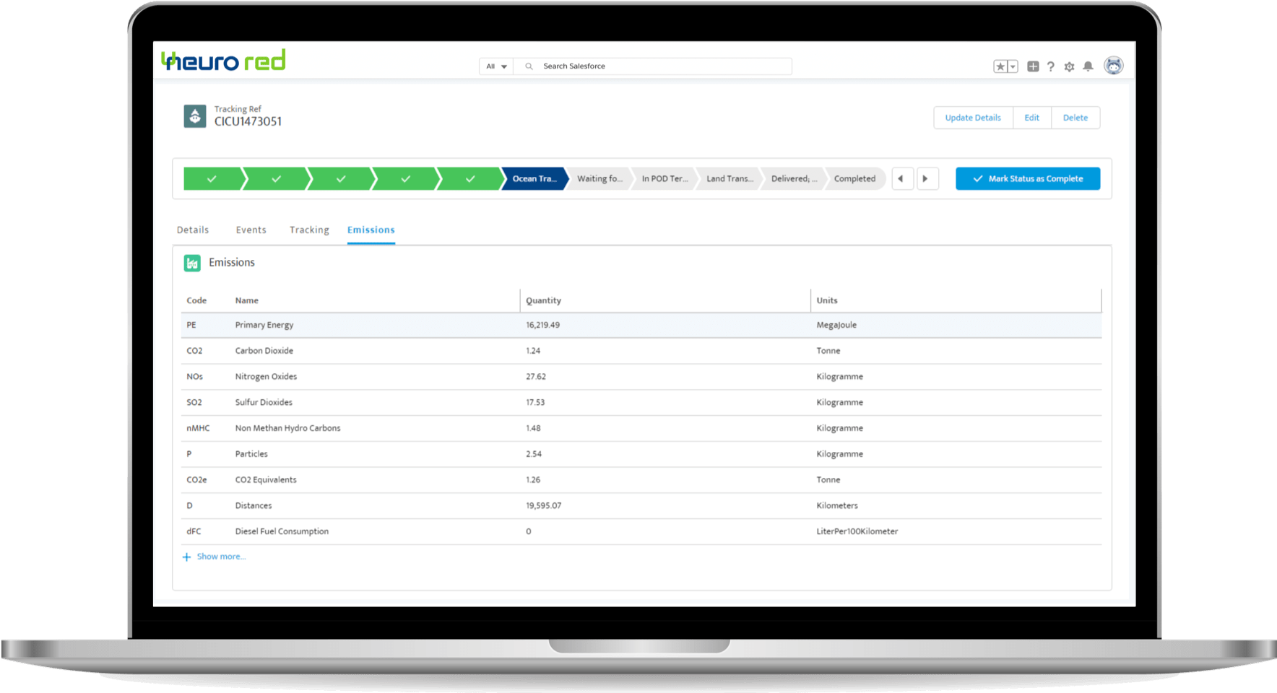Select the Ocean Transport stage chevron
This screenshot has height=693, width=1277.
click(533, 178)
